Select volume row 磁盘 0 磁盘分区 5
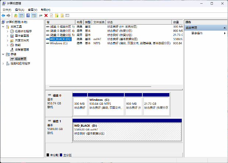The image size is (228, 163). (x=114, y=35)
